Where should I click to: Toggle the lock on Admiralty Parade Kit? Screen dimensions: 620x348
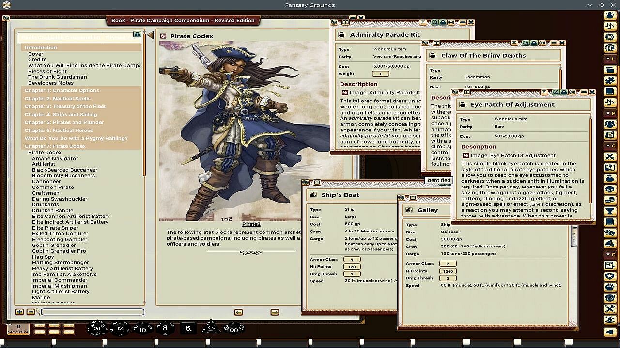pos(443,22)
